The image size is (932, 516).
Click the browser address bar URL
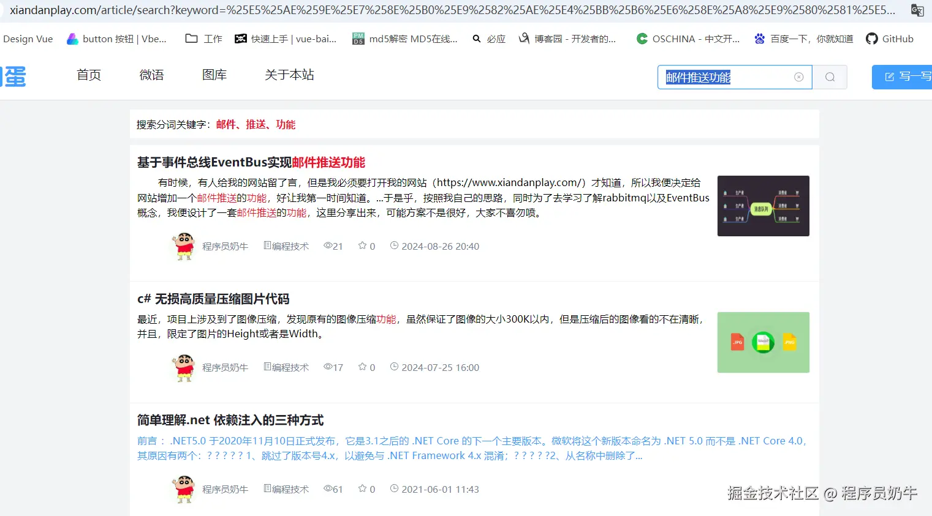click(x=452, y=10)
